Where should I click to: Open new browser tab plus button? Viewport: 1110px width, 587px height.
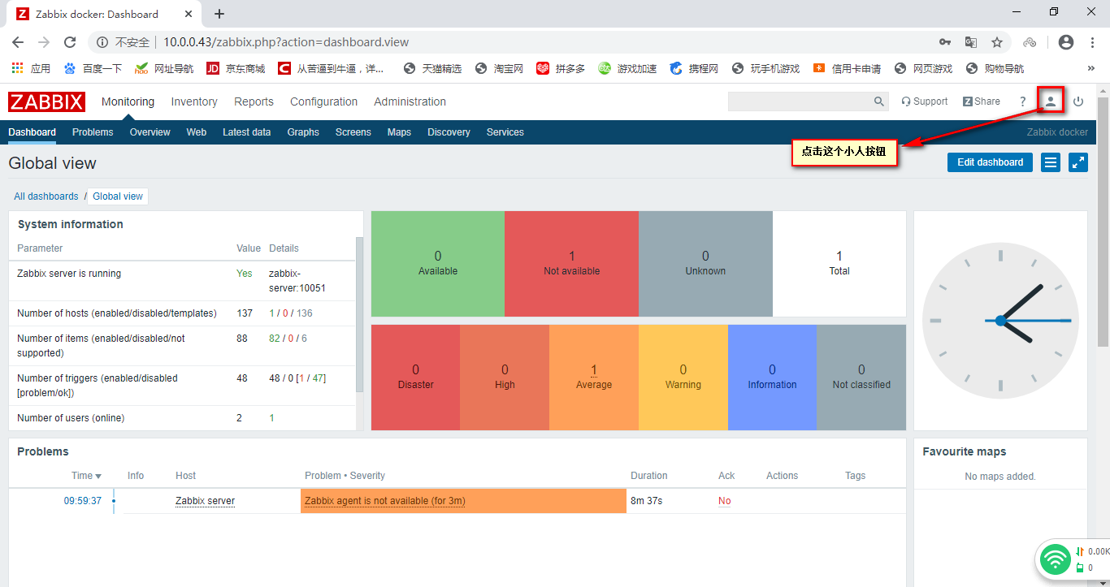(219, 14)
